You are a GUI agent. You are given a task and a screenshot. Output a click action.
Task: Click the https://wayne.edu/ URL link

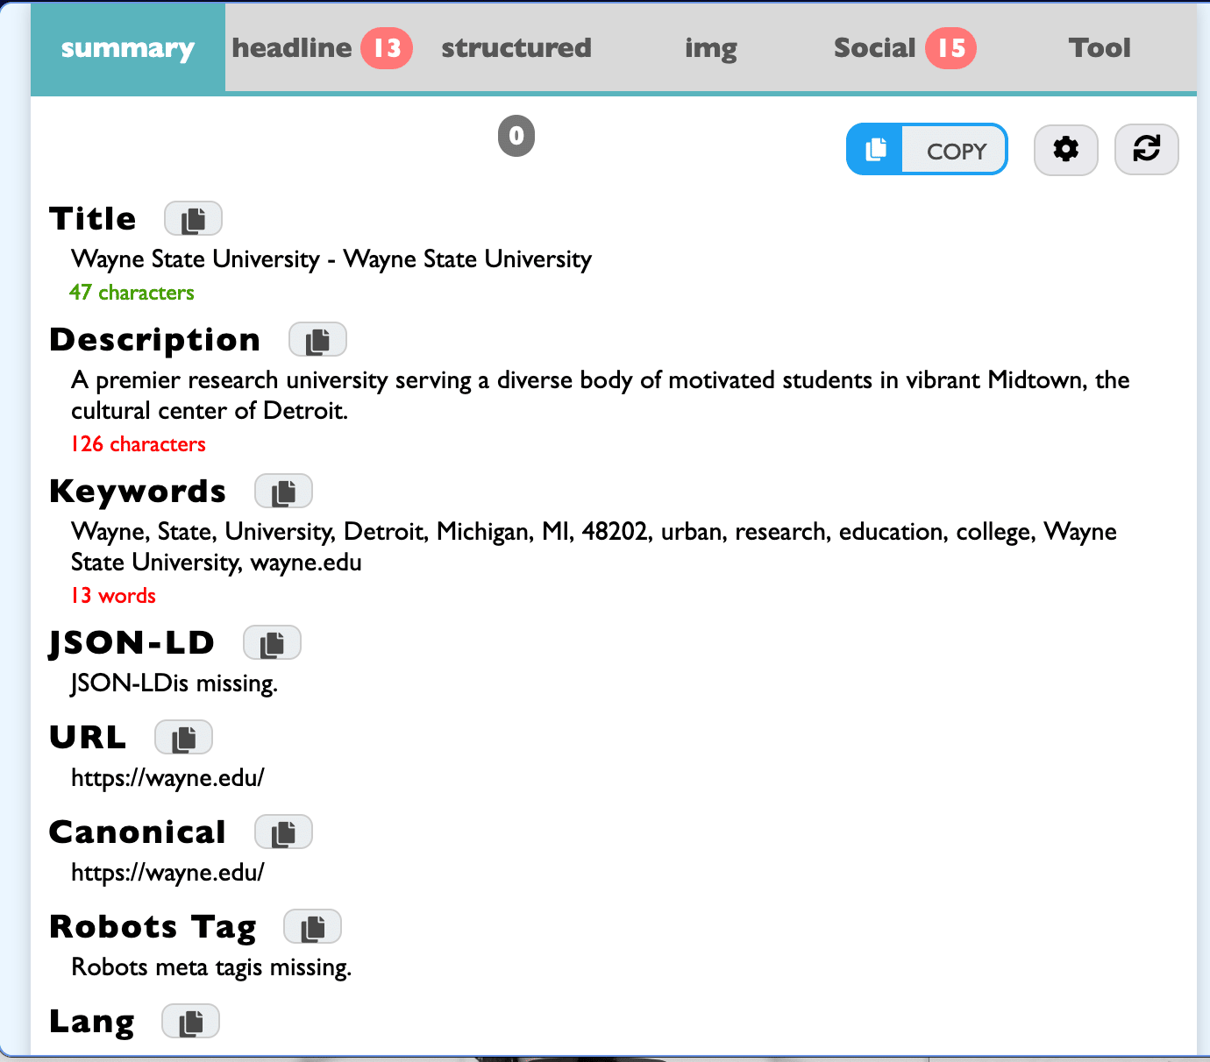tap(168, 777)
